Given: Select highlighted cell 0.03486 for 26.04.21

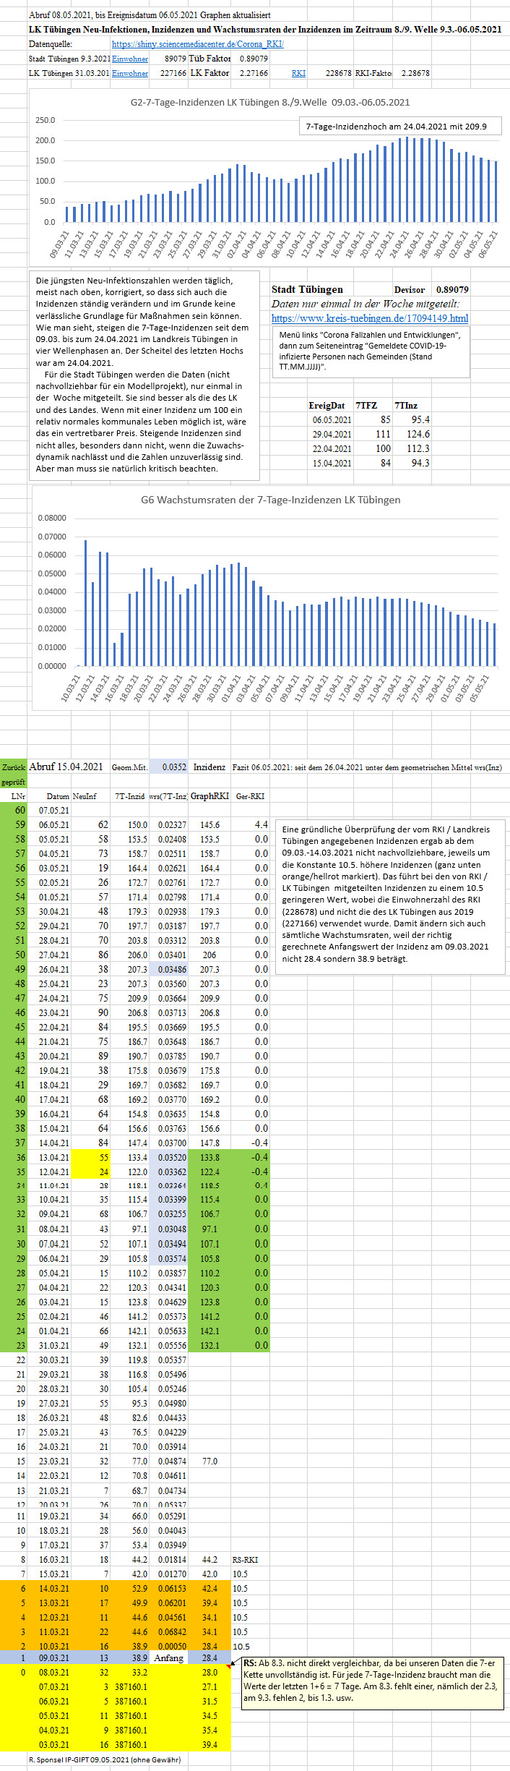Looking at the screenshot, I should tap(168, 970).
